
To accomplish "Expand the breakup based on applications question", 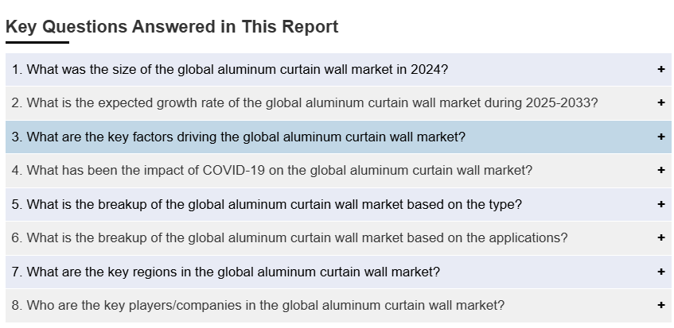I will pyautogui.click(x=290, y=237).
